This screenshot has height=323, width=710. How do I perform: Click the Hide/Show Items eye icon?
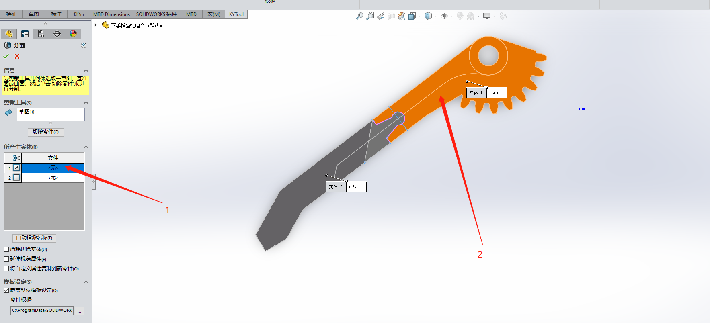pyautogui.click(x=444, y=16)
